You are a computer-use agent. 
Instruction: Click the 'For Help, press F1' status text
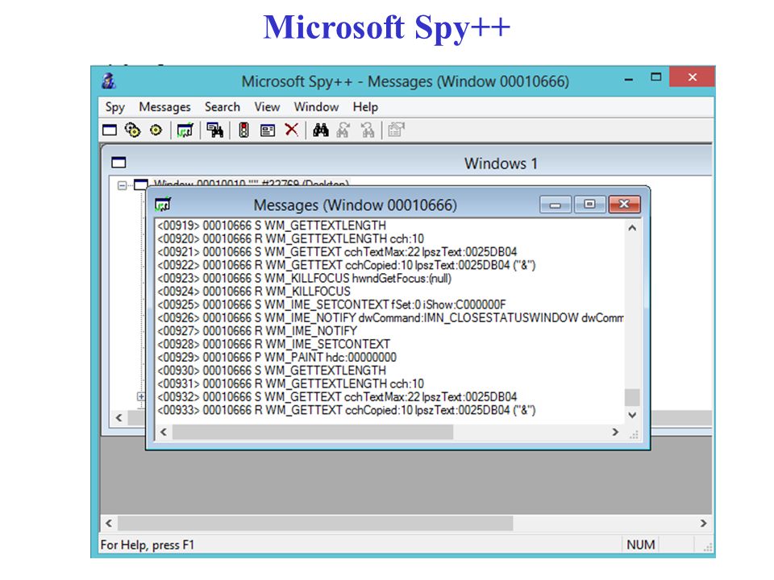tap(147, 545)
